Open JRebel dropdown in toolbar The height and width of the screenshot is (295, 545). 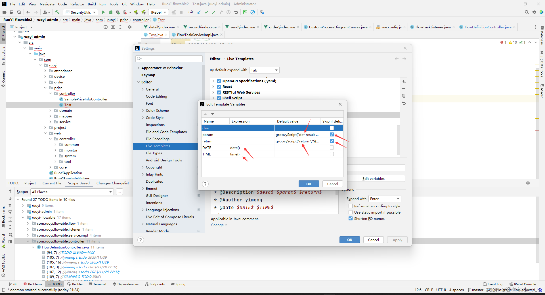158,12
